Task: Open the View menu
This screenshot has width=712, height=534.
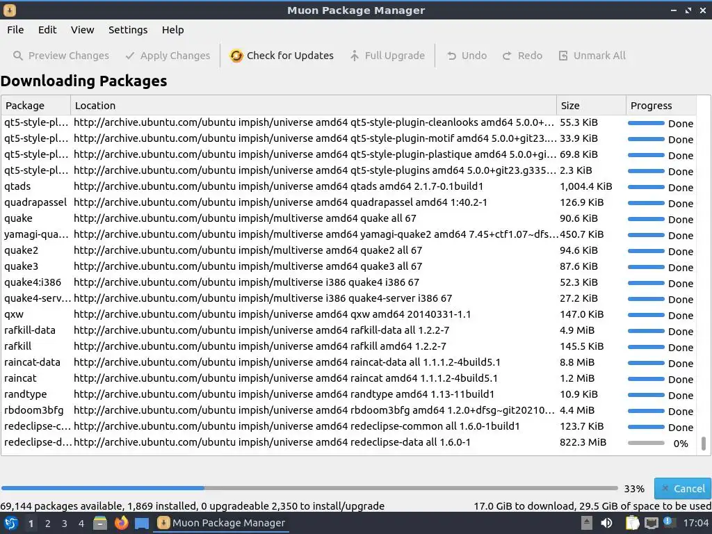Action: (82, 30)
